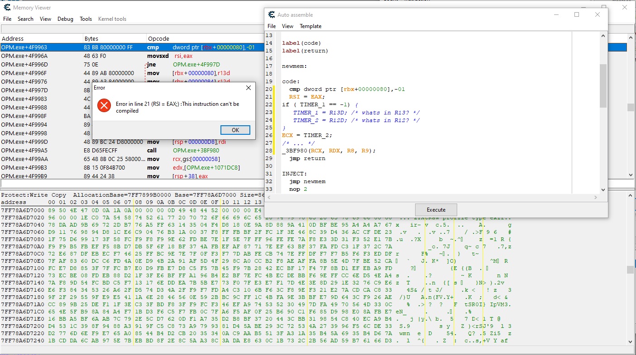Maximize the Auto assemble window
The image size is (636, 355).
pyautogui.click(x=577, y=14)
